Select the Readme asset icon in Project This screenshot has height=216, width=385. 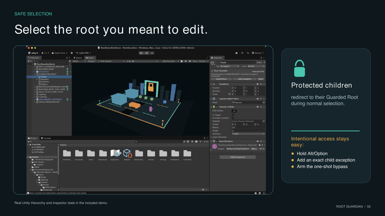click(x=127, y=153)
